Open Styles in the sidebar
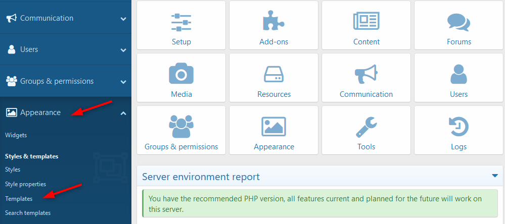Screen dimensions: 505x224 tap(13, 170)
